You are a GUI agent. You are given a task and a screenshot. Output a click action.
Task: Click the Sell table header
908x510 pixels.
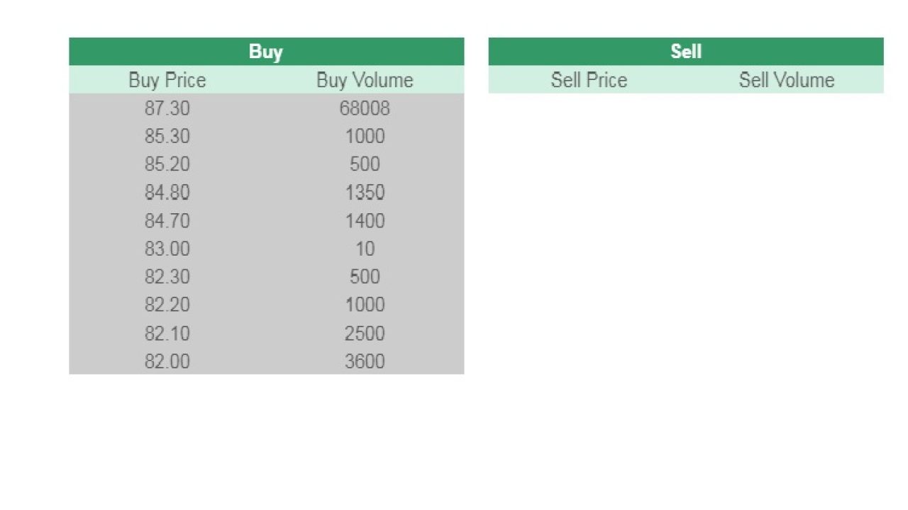[x=685, y=52]
